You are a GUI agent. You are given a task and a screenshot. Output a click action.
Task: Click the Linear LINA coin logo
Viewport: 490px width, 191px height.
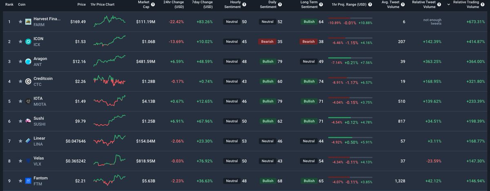(x=29, y=141)
